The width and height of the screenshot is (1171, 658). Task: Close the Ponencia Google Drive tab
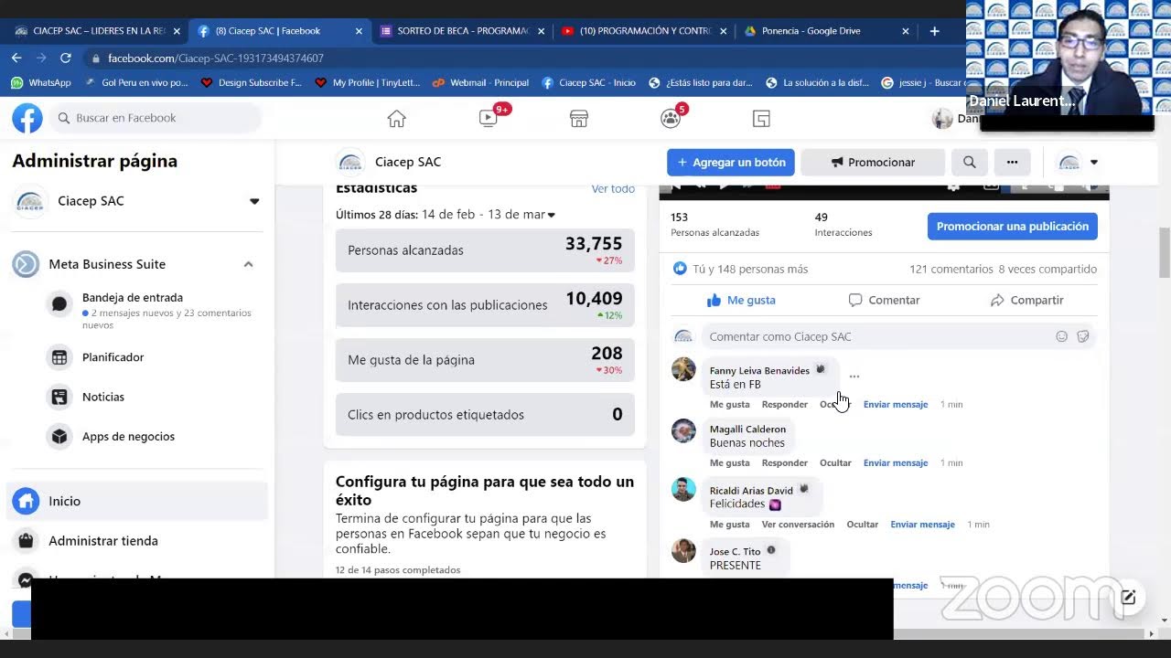(x=906, y=31)
